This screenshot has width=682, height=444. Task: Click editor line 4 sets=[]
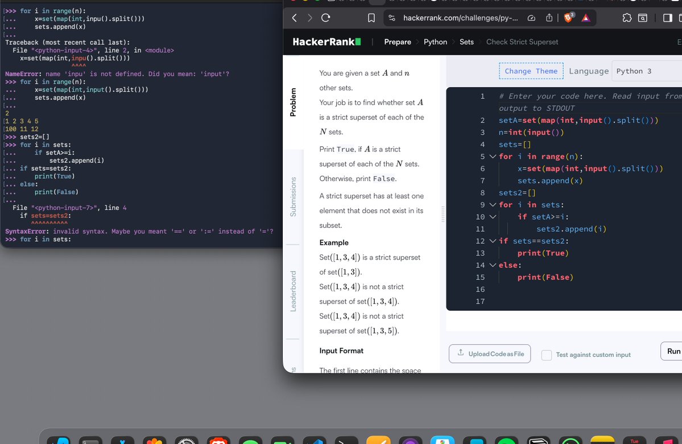(x=515, y=145)
